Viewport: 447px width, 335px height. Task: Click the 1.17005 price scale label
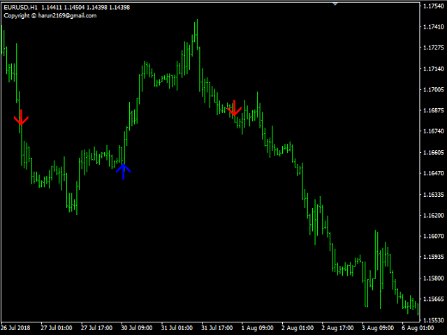tap(434, 90)
